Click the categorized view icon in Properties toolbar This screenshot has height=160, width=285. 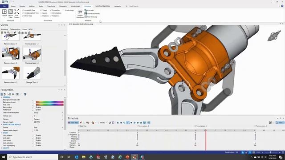point(2,94)
